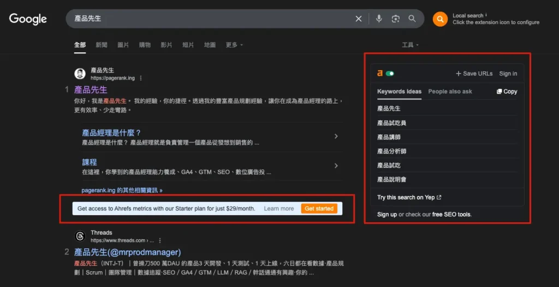
Task: Click the Threads site logo icon
Action: click(80, 236)
